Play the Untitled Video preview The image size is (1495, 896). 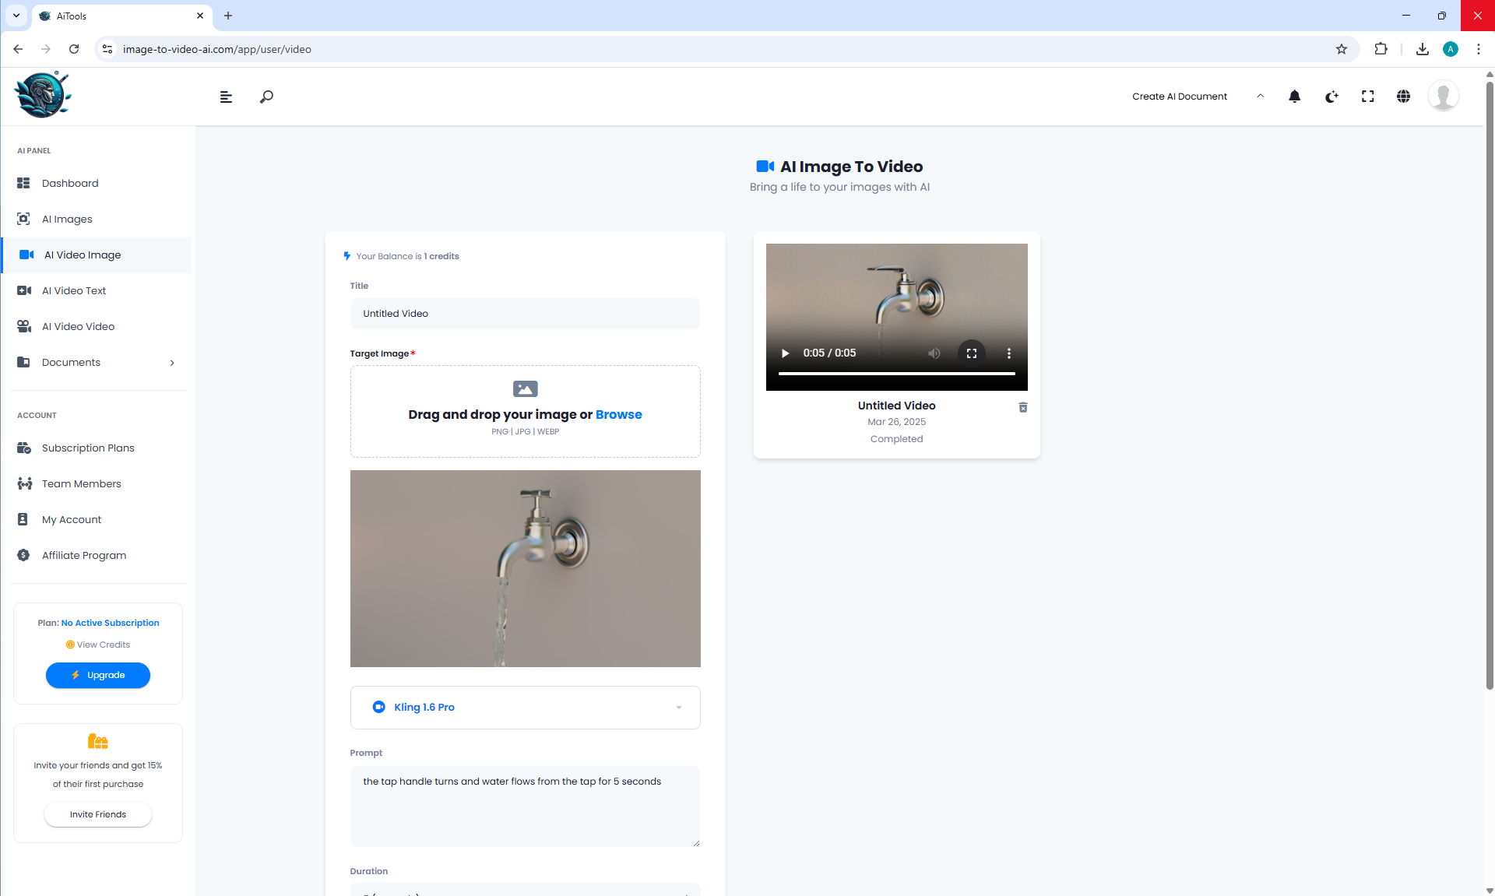coord(785,353)
